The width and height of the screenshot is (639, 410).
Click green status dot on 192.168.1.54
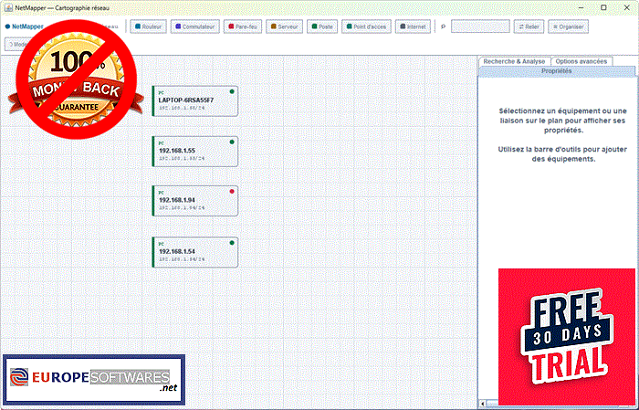[232, 243]
